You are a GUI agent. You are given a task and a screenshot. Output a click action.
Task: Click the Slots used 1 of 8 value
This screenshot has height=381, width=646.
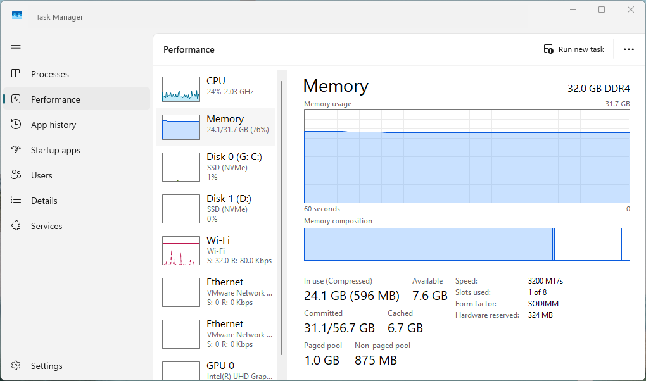tap(537, 292)
